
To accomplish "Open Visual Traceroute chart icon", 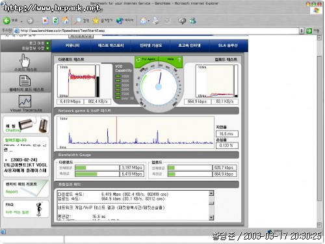I will coord(25,101).
